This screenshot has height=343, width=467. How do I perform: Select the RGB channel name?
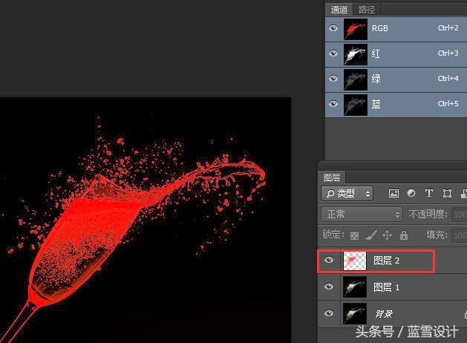coord(379,28)
